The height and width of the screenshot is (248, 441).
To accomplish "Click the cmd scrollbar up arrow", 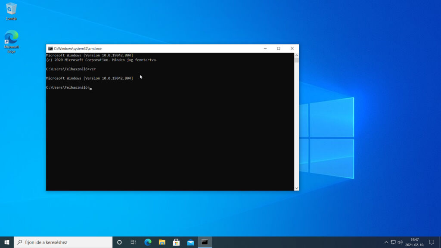I will coord(296,55).
